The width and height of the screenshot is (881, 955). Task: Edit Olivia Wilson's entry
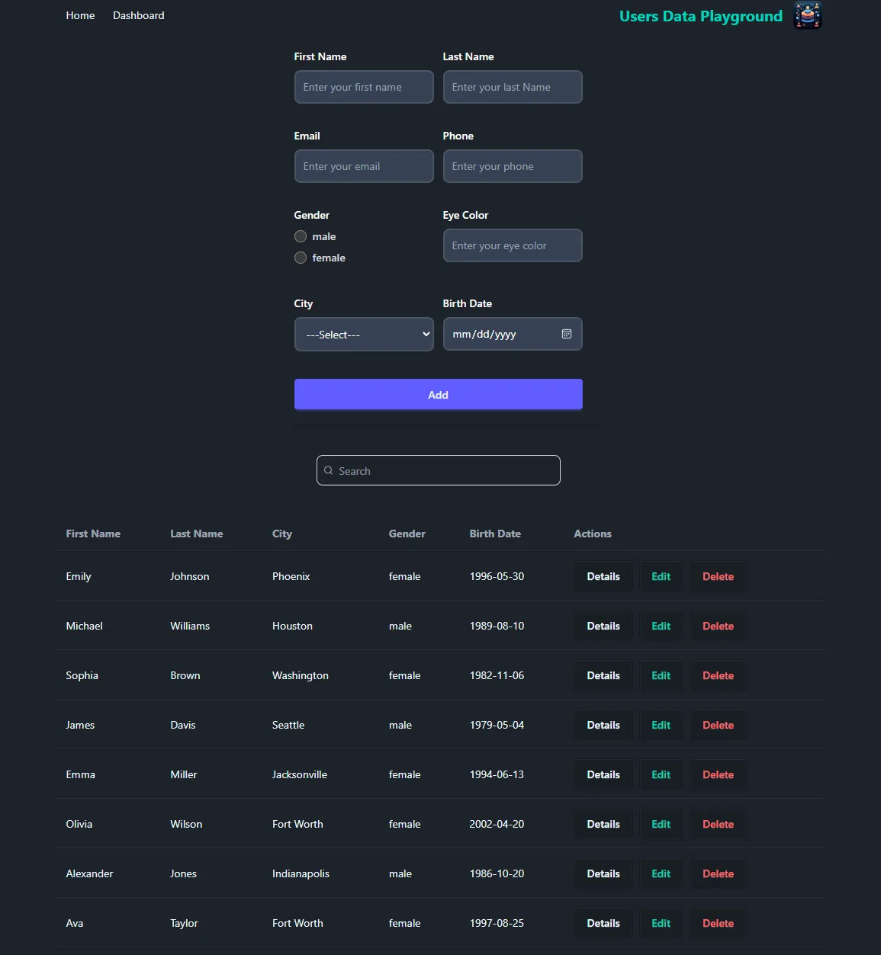click(x=660, y=824)
